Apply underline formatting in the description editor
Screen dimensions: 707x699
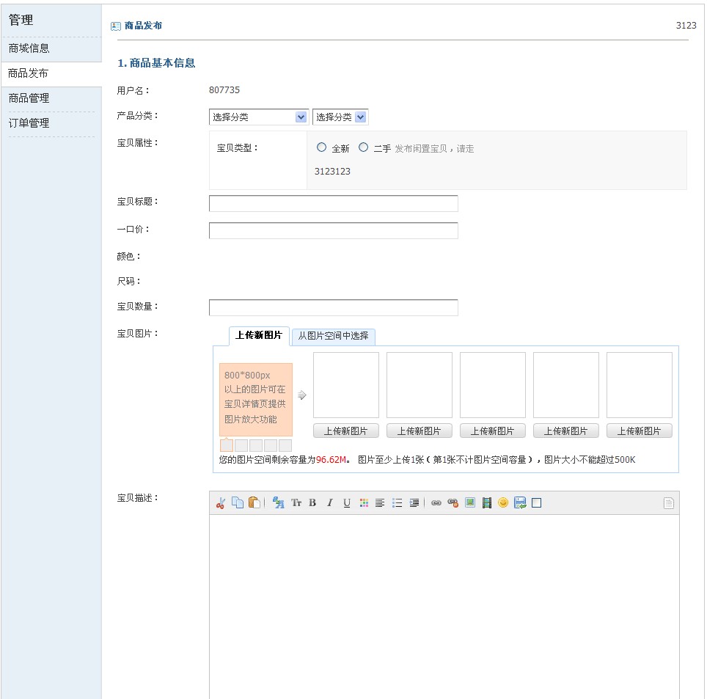click(x=345, y=502)
